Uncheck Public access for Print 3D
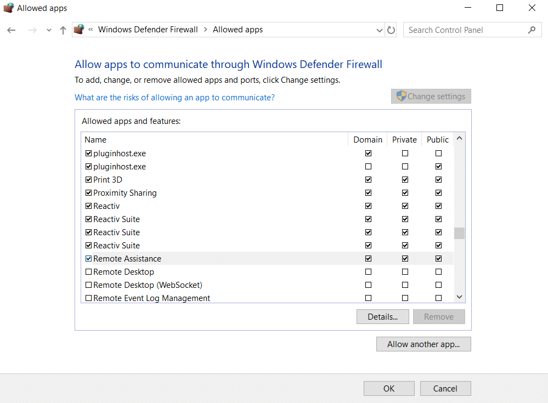 coord(438,179)
